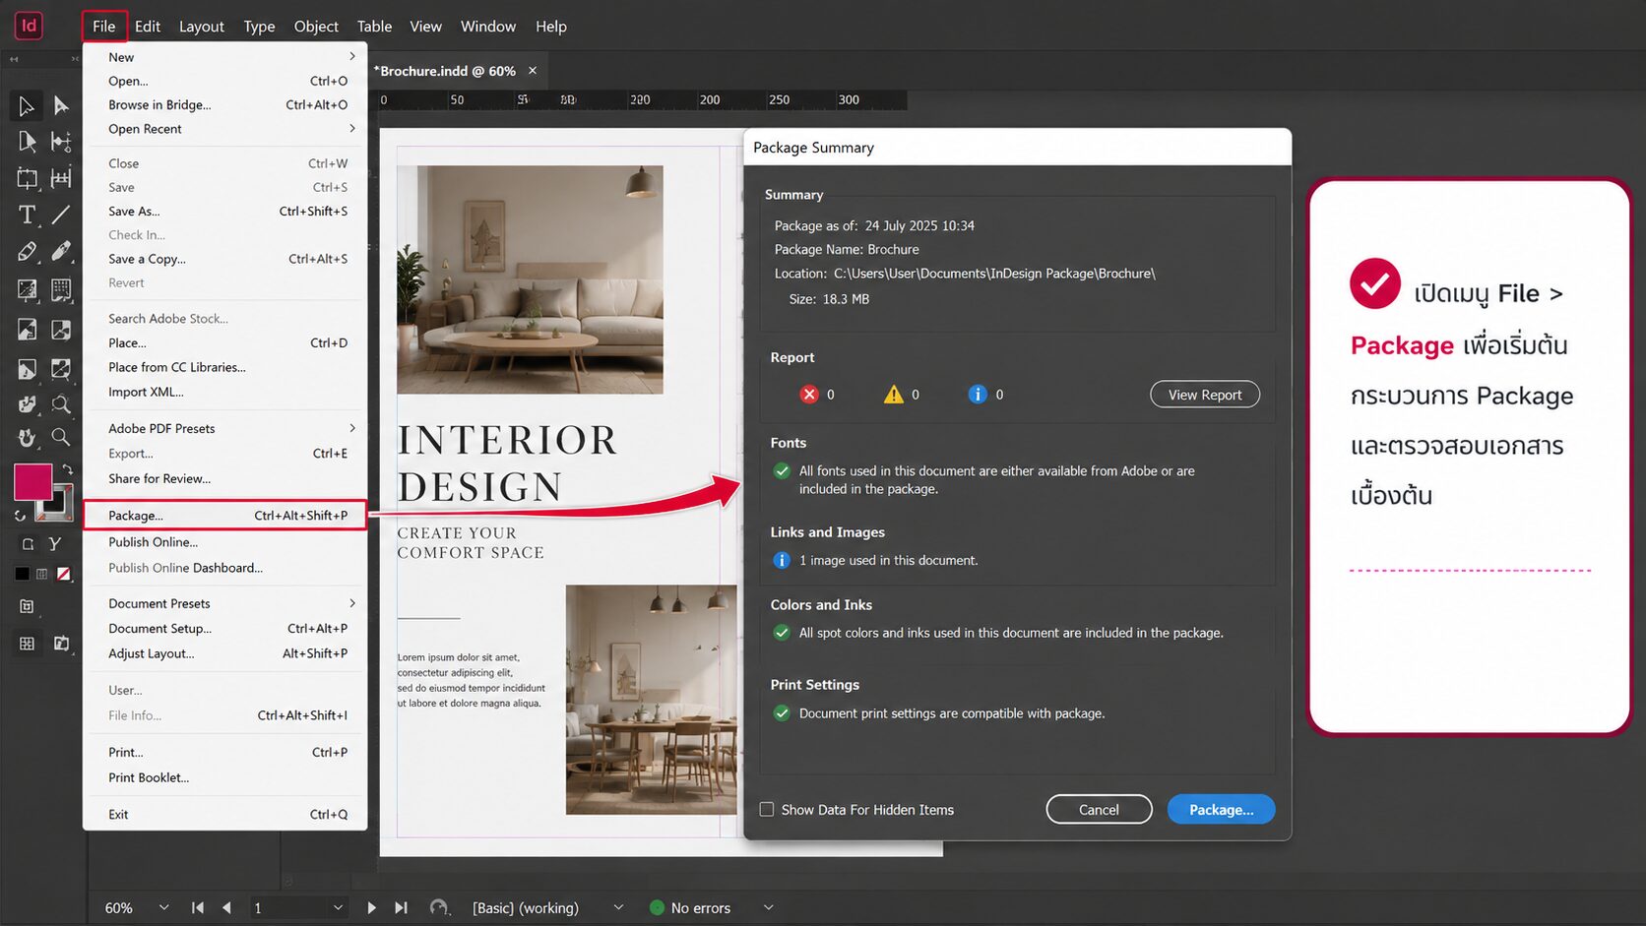Image resolution: width=1646 pixels, height=926 pixels.
Task: Click Cancel in Package Summary
Action: [1099, 810]
